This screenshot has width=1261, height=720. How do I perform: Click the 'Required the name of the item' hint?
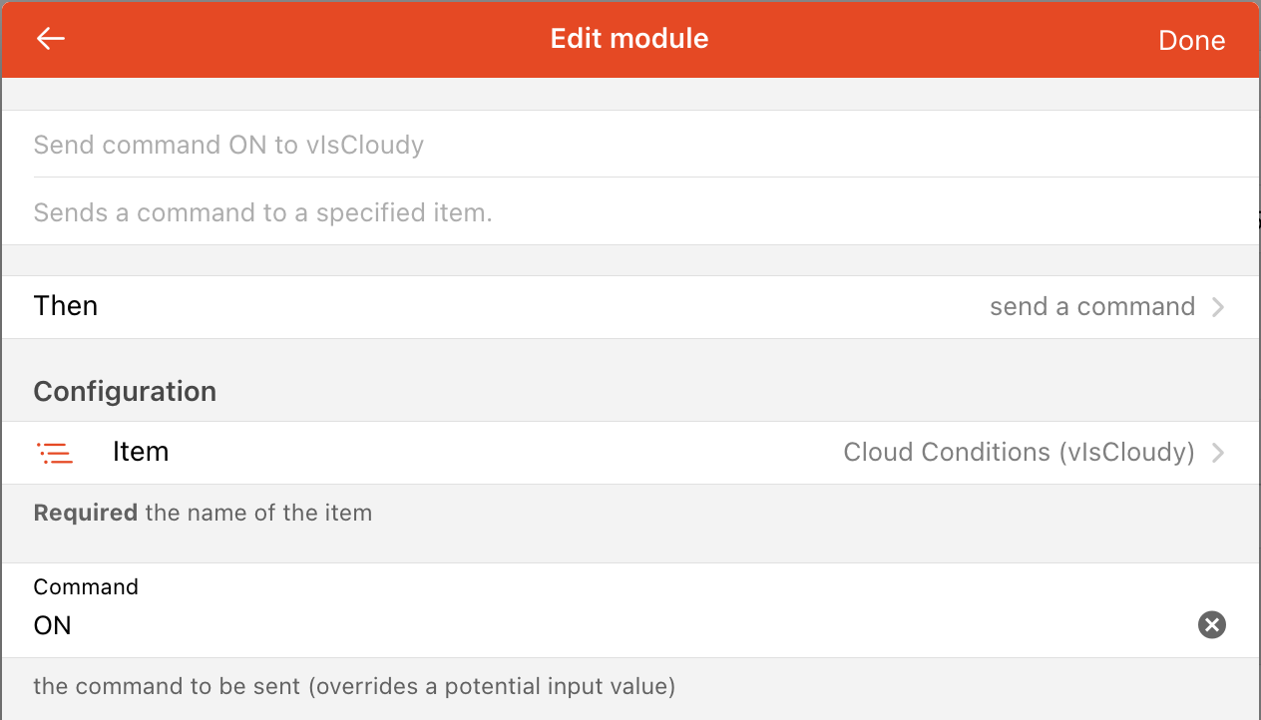(x=257, y=514)
